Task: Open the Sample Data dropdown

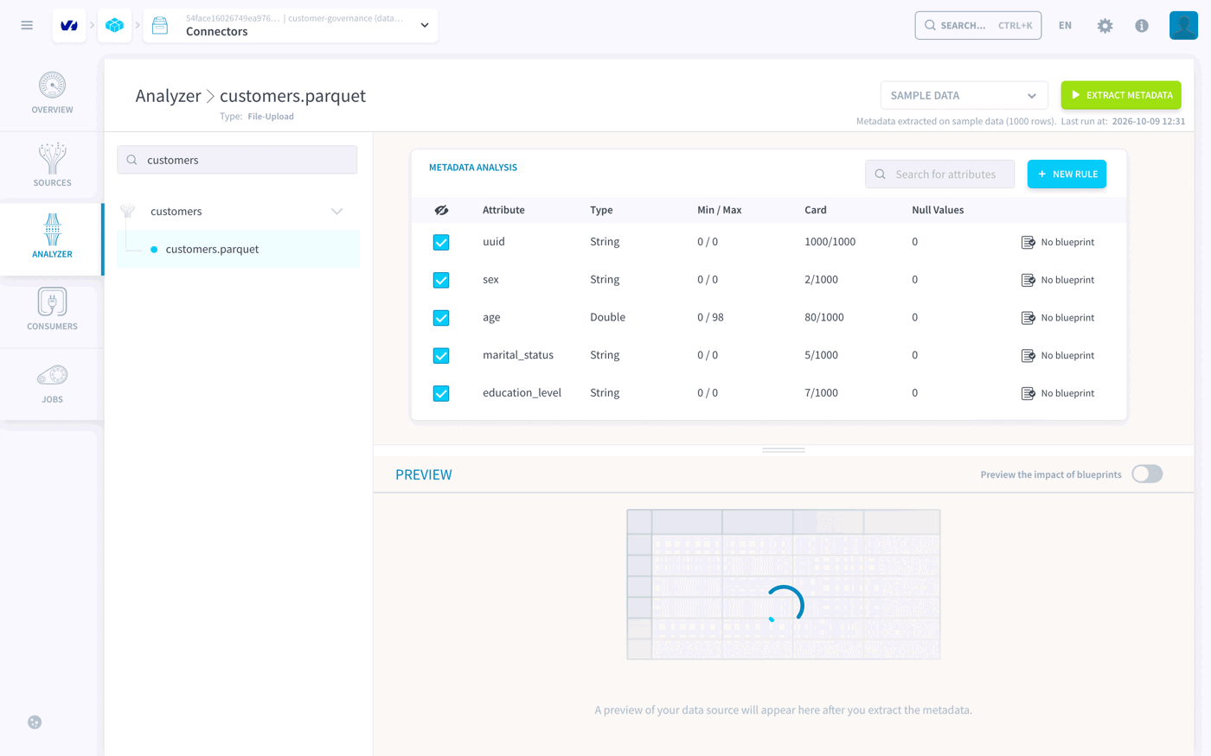Action: click(964, 95)
